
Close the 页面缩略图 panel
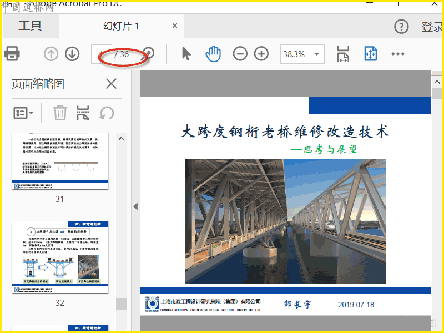(x=111, y=84)
